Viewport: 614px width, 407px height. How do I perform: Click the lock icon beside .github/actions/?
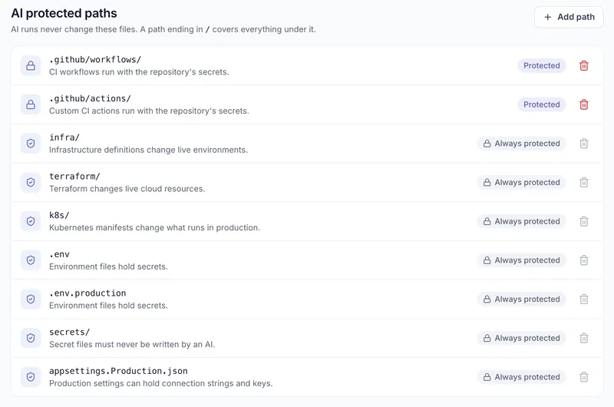tap(31, 104)
